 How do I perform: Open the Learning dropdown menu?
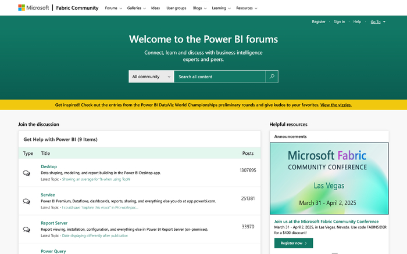coord(221,8)
